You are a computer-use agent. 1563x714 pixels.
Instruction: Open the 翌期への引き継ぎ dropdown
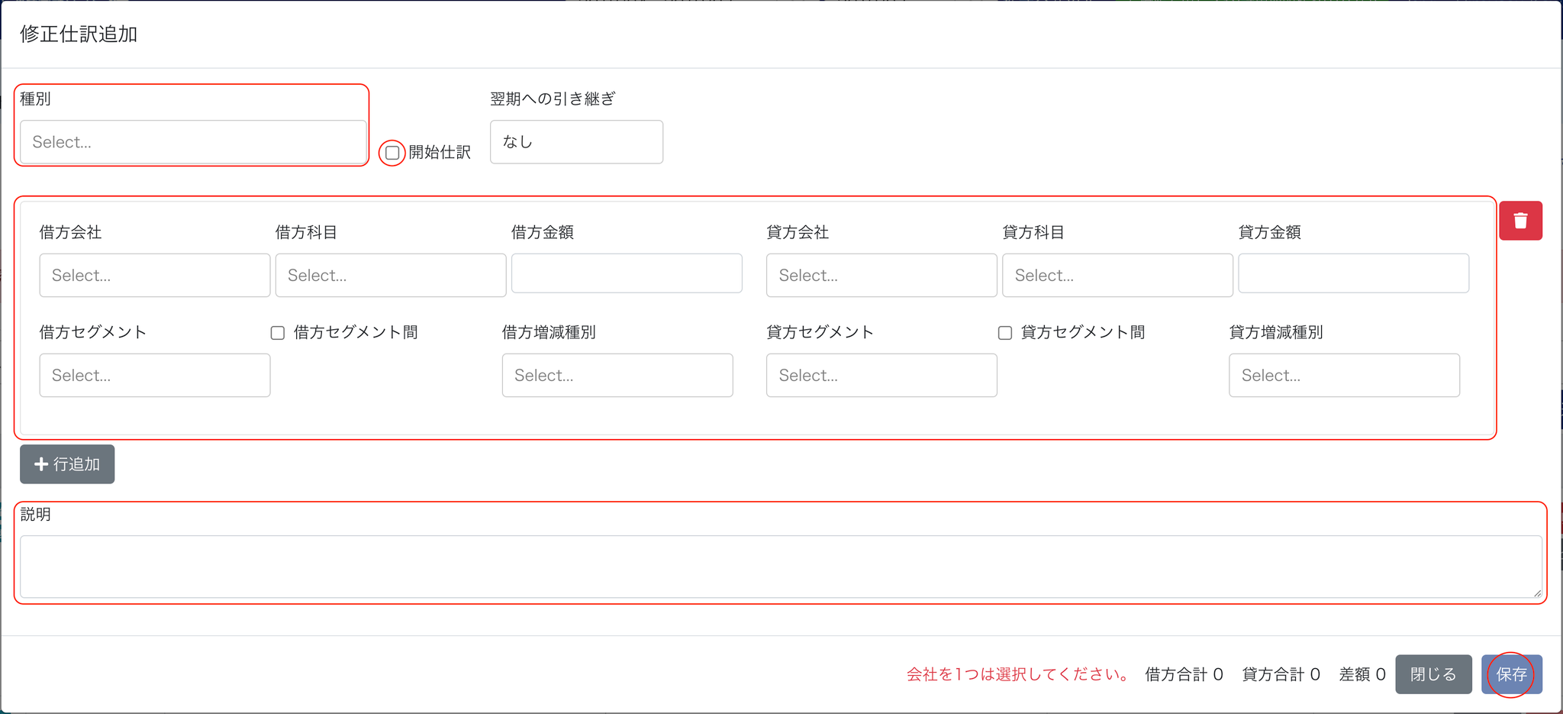[576, 142]
